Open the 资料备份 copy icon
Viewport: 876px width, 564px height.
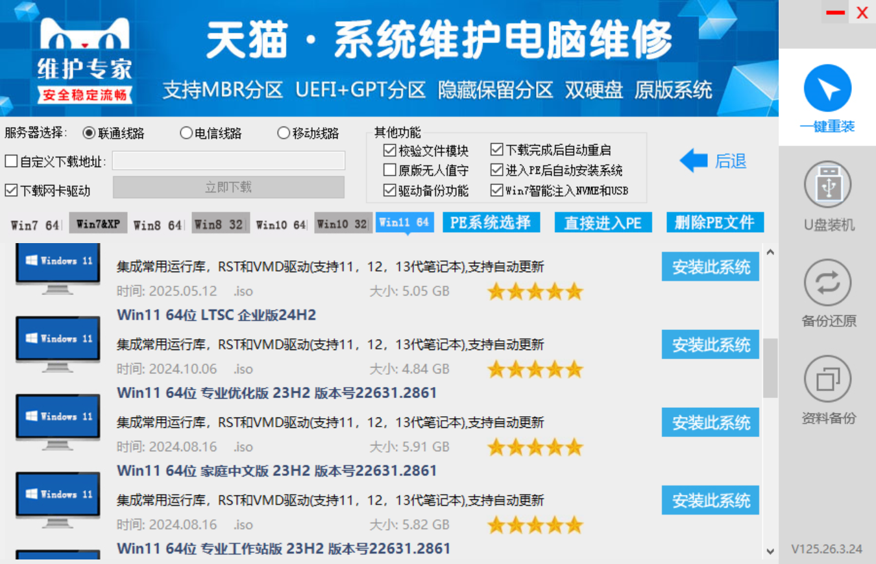tap(827, 380)
